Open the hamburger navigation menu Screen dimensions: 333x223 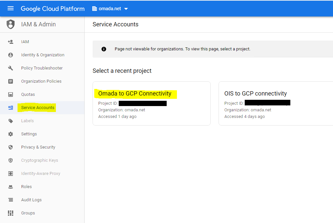[10, 9]
